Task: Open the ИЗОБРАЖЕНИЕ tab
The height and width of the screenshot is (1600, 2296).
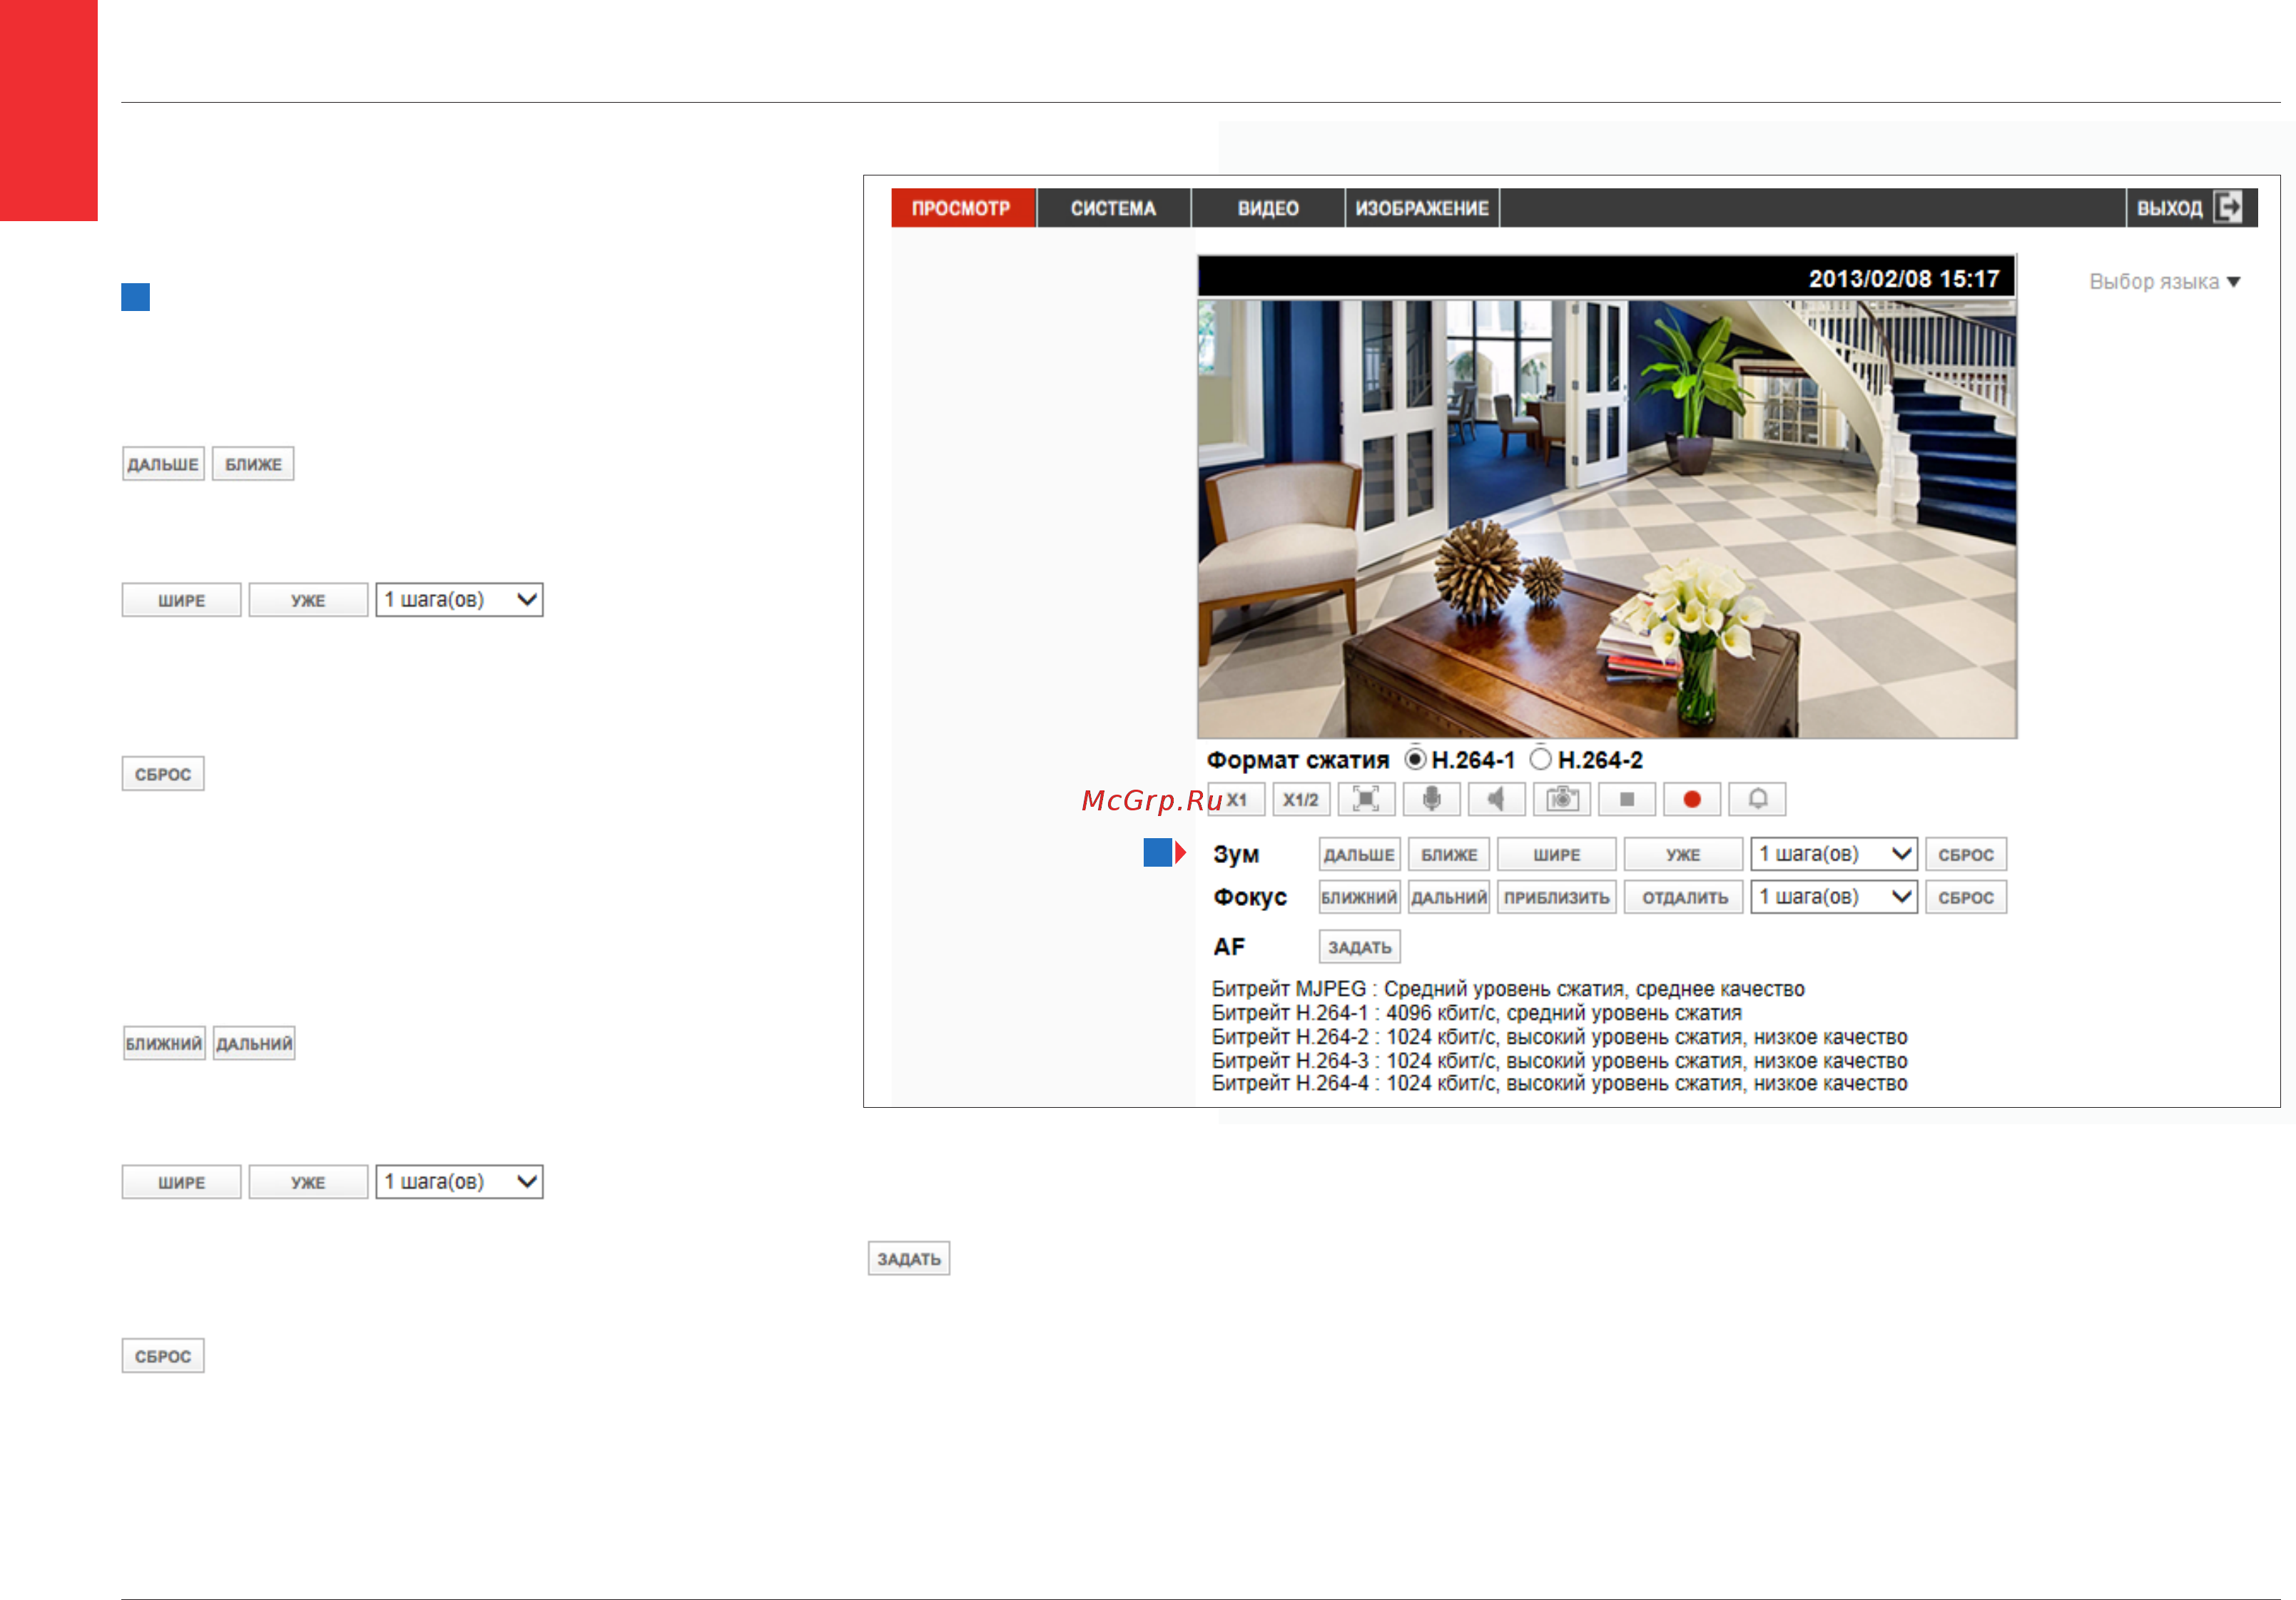Action: (x=1422, y=208)
